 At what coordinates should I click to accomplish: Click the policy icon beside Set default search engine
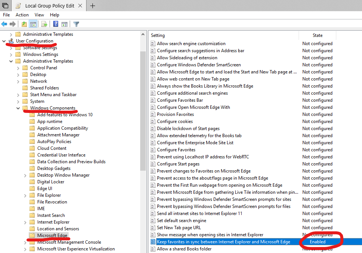(153, 221)
